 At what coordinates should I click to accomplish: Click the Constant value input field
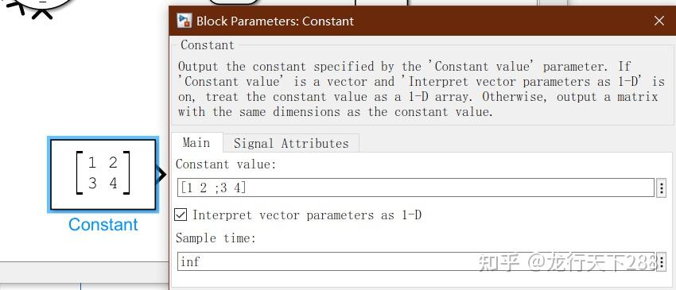pyautogui.click(x=416, y=188)
